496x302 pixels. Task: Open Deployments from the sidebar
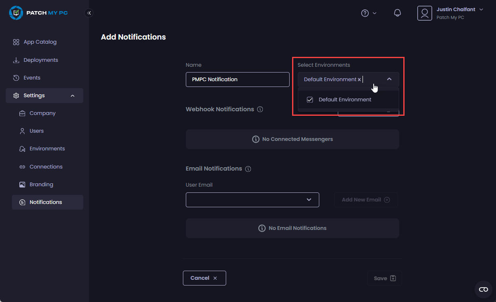tap(40, 60)
